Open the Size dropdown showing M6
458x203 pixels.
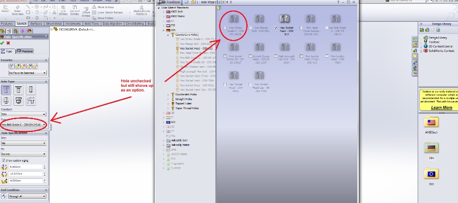[23, 143]
